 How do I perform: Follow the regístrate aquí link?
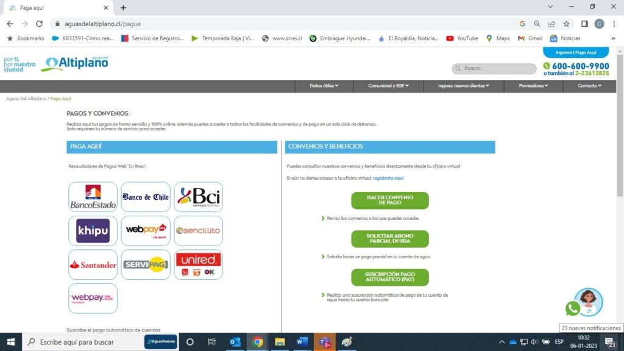[388, 179]
